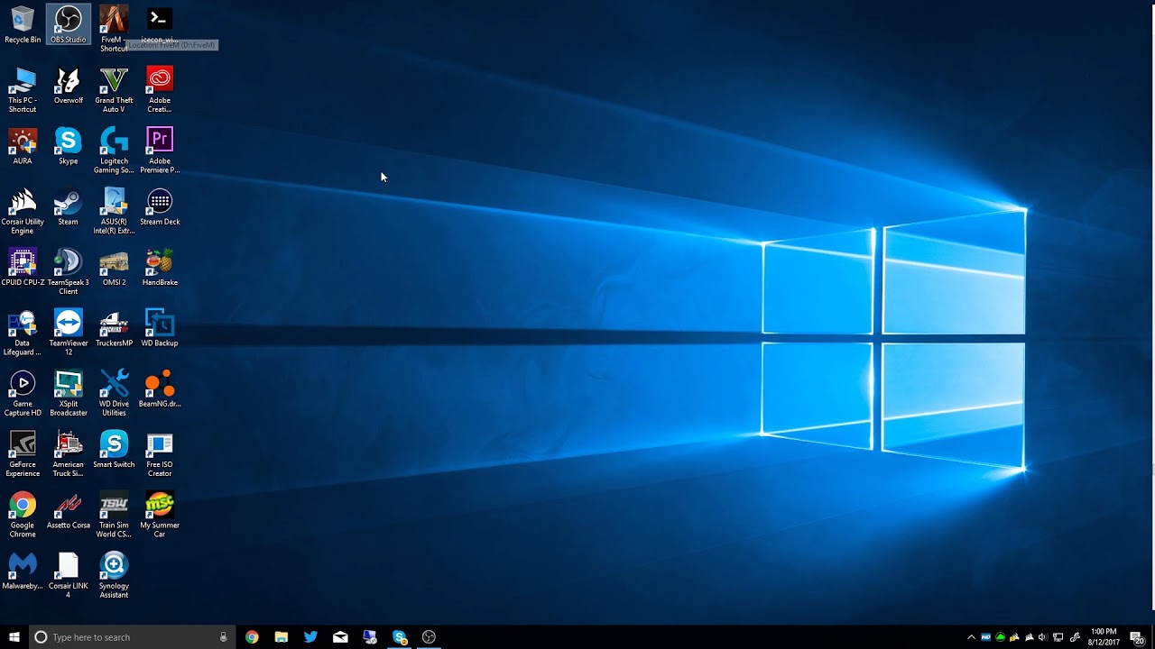Select the HandBrake desktop icon
This screenshot has width=1155, height=649.
160,267
